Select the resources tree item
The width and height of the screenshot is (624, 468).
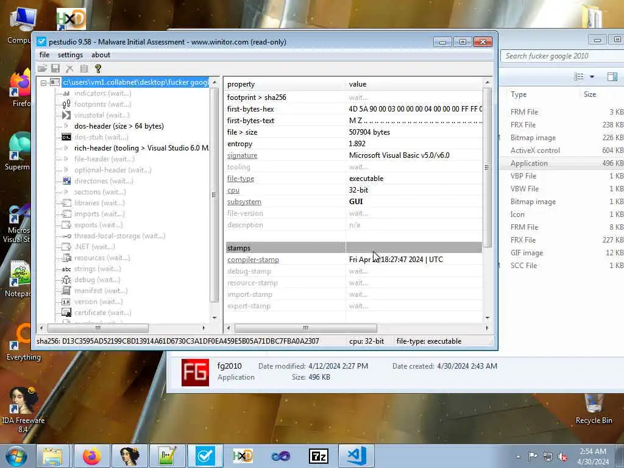click(x=102, y=258)
